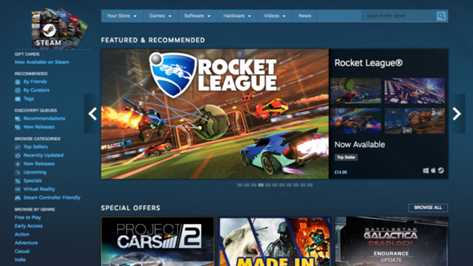Viewport: 473px width, 266px height.
Task: Click the Top Sellers chart icon
Action: pos(18,147)
